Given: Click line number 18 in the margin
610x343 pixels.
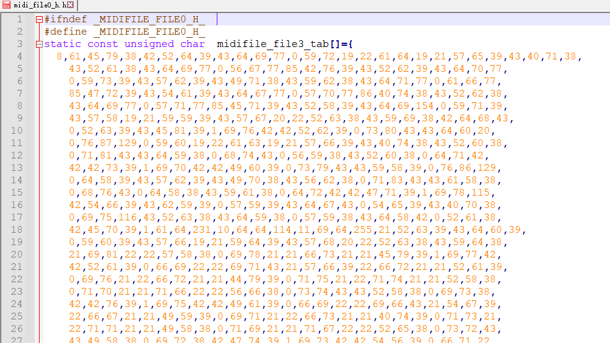Looking at the screenshot, I should (x=17, y=230).
